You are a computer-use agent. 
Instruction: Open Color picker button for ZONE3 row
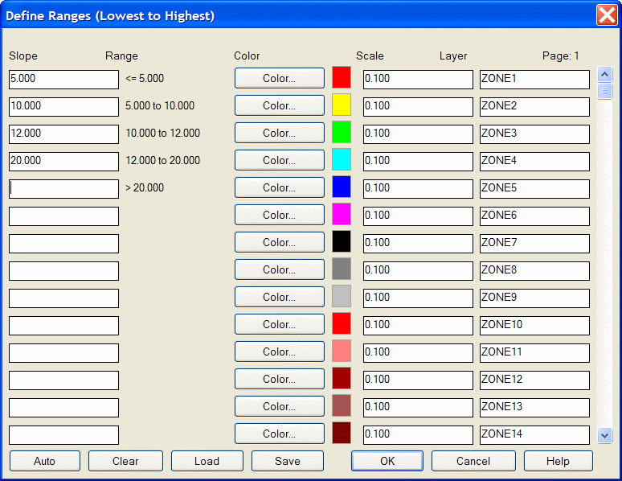(x=279, y=133)
